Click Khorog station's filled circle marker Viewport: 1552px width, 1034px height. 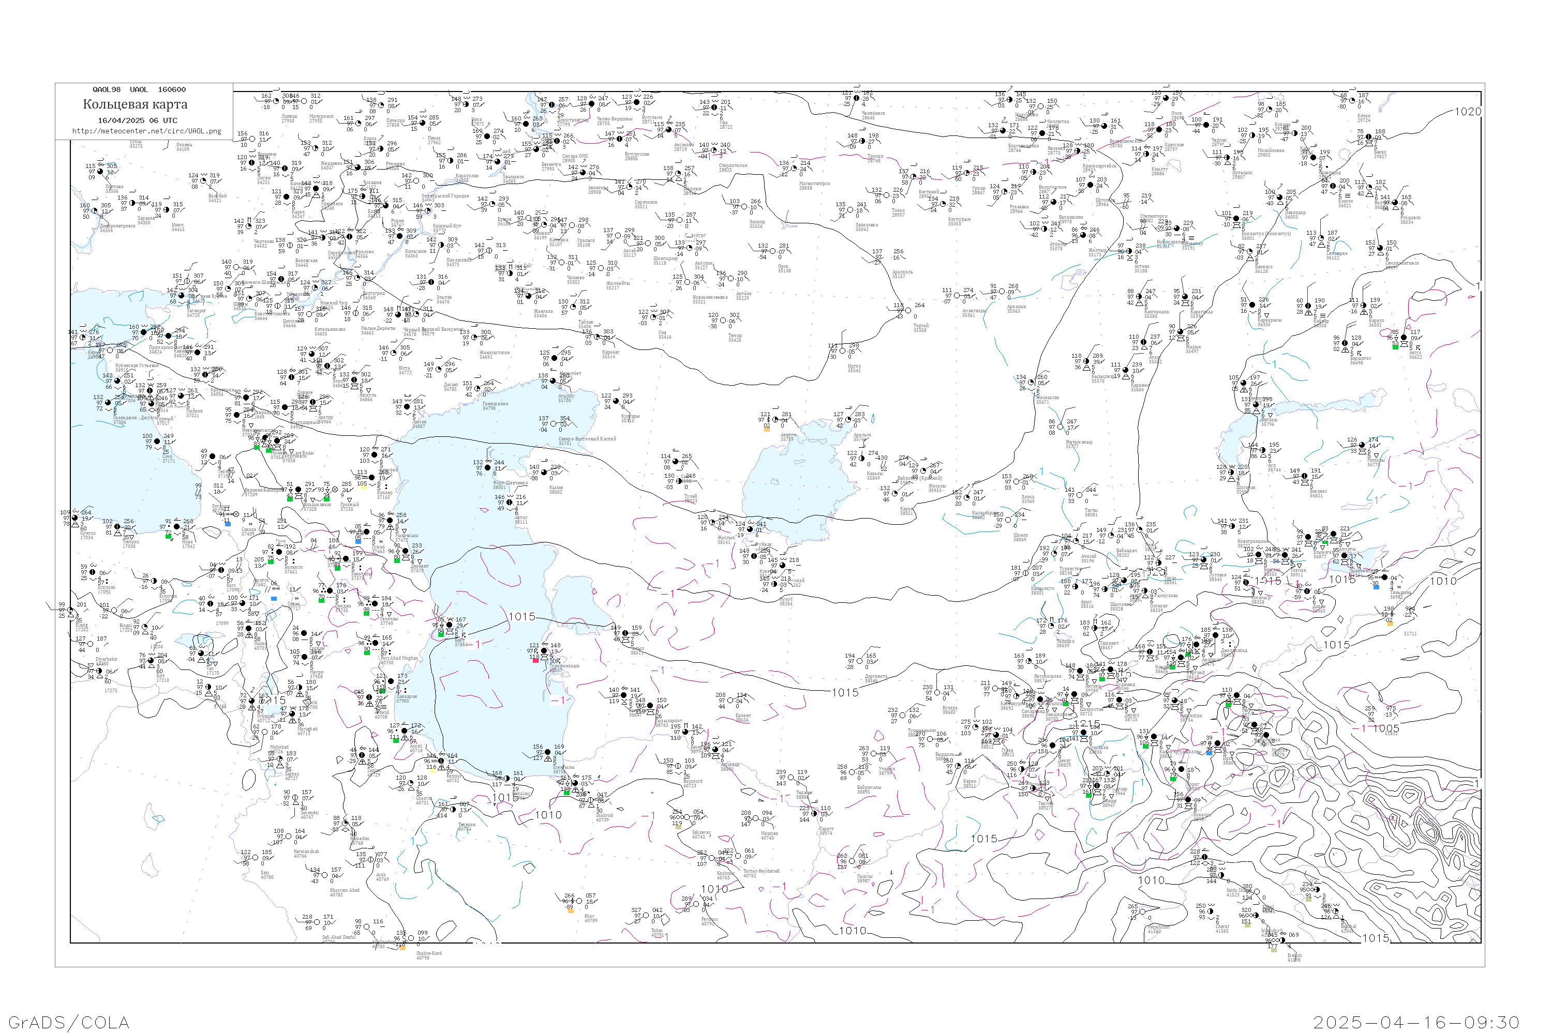click(1181, 770)
